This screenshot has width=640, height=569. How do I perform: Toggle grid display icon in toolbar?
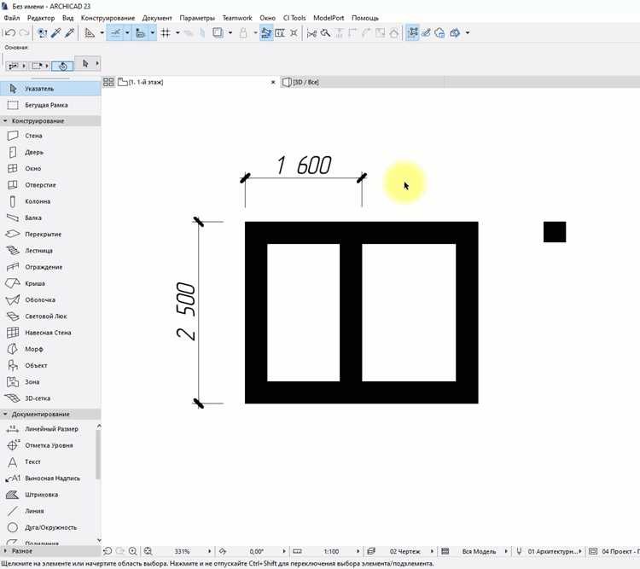click(x=166, y=33)
